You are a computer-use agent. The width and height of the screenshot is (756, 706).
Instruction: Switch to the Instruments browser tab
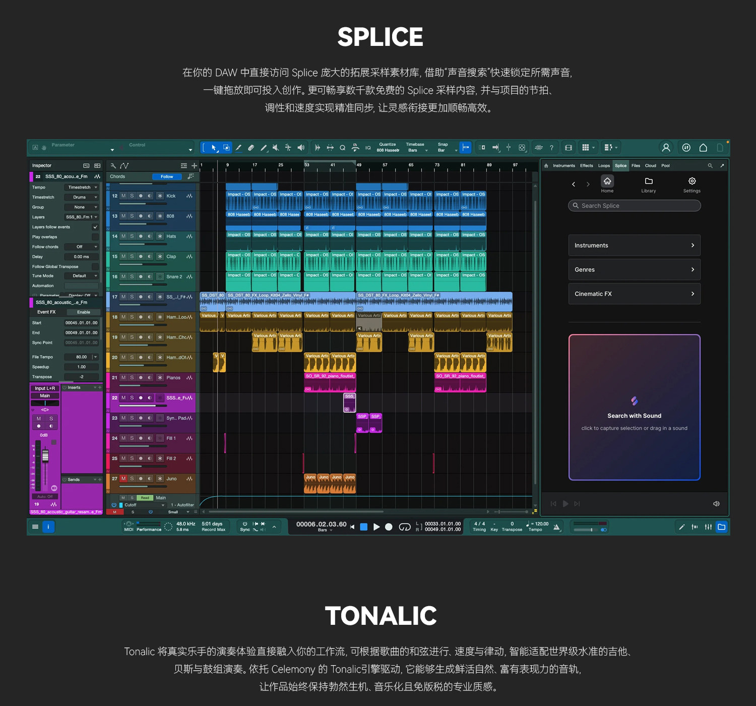564,165
